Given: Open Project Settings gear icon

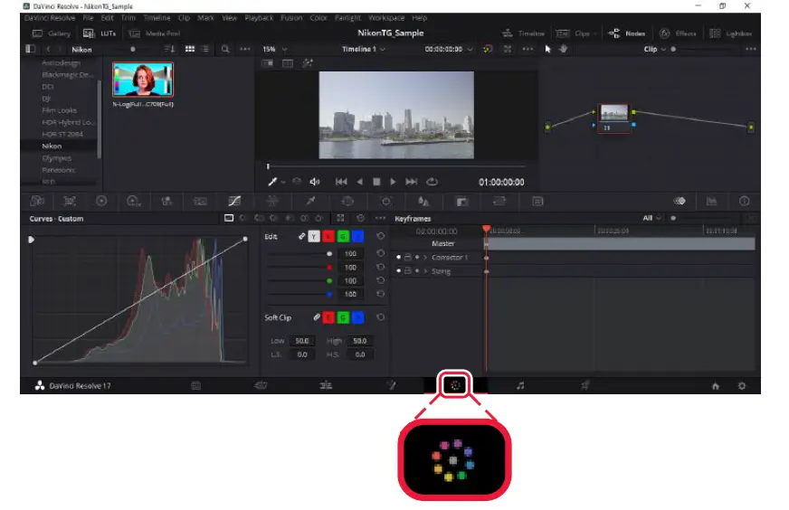Looking at the screenshot, I should pyautogui.click(x=742, y=386).
